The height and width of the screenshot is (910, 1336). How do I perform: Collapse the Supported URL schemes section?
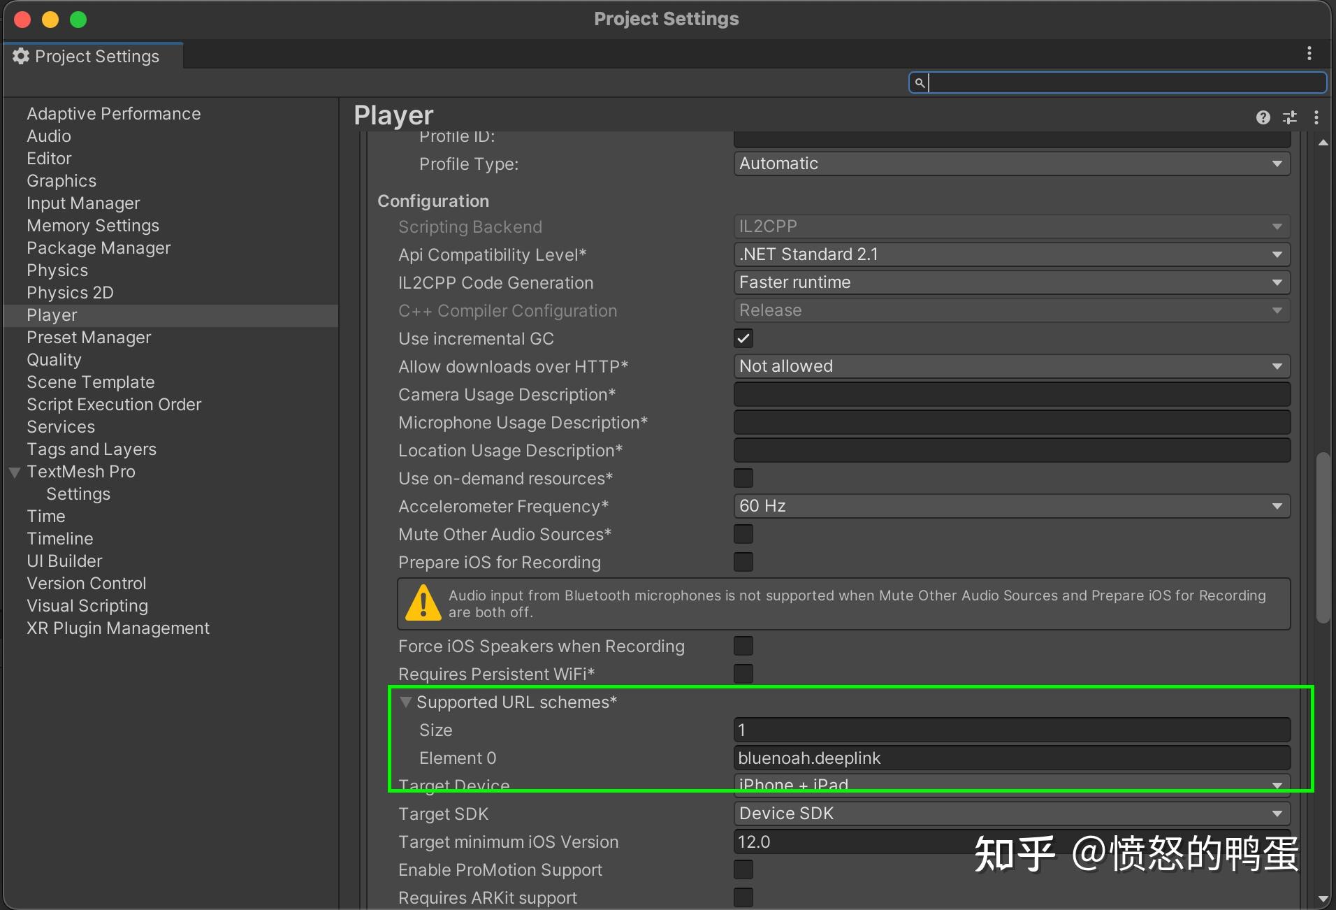[406, 702]
